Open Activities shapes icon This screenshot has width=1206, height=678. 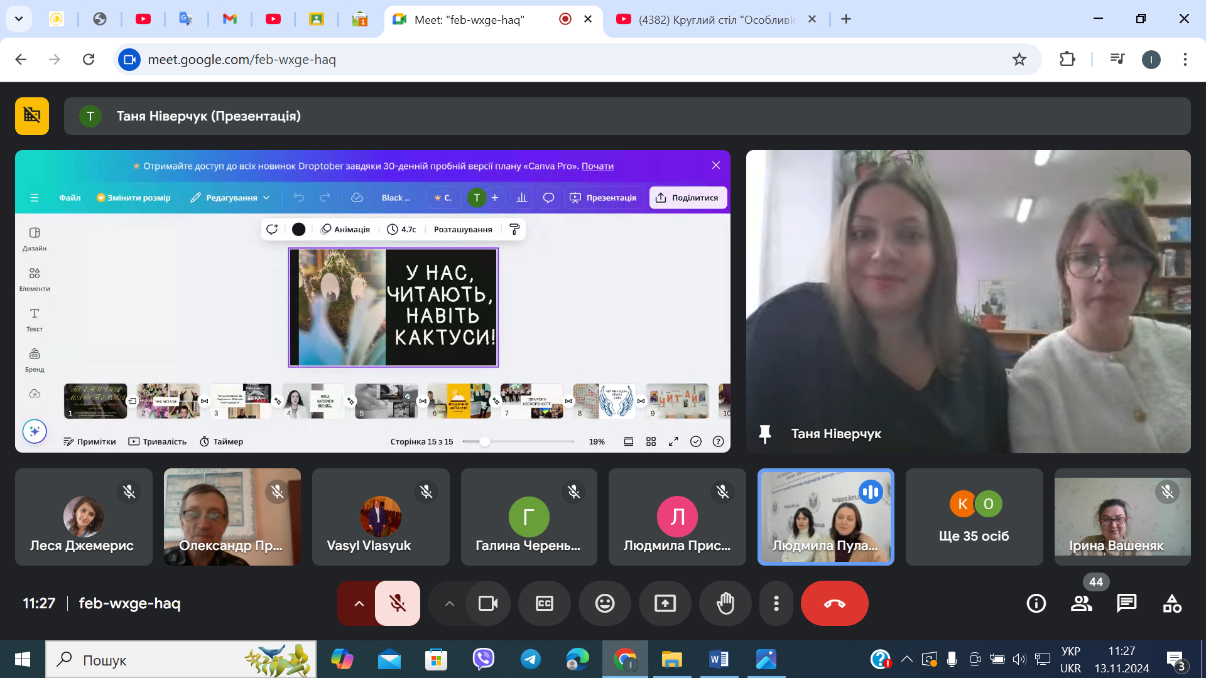tap(1171, 603)
